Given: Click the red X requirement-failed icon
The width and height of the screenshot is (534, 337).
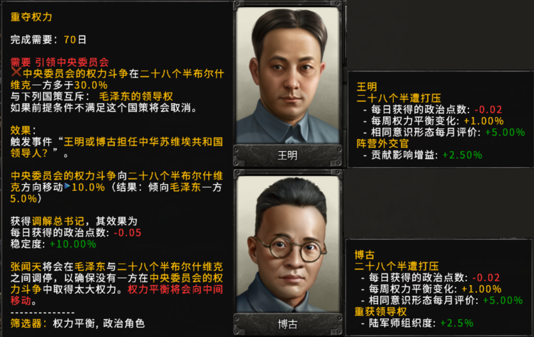Looking at the screenshot, I should tap(16, 73).
